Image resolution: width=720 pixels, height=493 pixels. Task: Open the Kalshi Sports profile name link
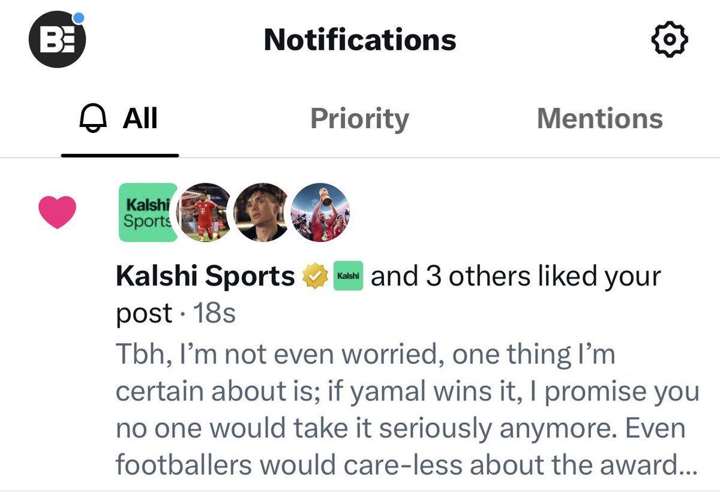(205, 277)
